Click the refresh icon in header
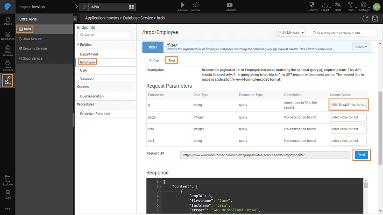 coord(365,18)
